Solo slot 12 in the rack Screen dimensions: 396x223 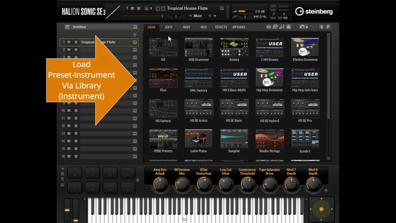pos(76,126)
